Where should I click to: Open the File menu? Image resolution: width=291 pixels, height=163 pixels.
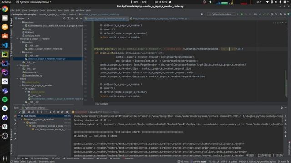(12, 10)
